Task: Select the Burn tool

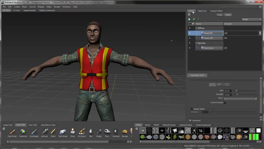Action: click(107, 132)
